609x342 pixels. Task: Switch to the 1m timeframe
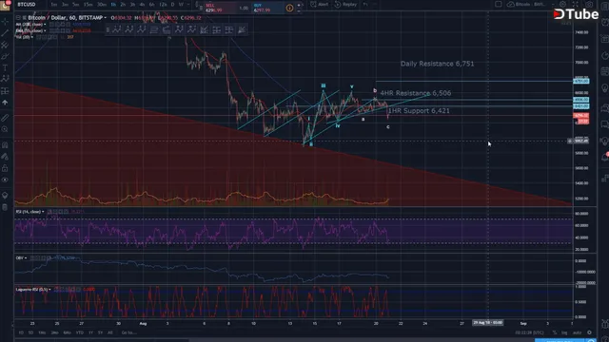pyautogui.click(x=54, y=5)
